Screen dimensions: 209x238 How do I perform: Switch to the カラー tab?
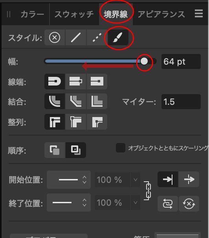point(32,15)
